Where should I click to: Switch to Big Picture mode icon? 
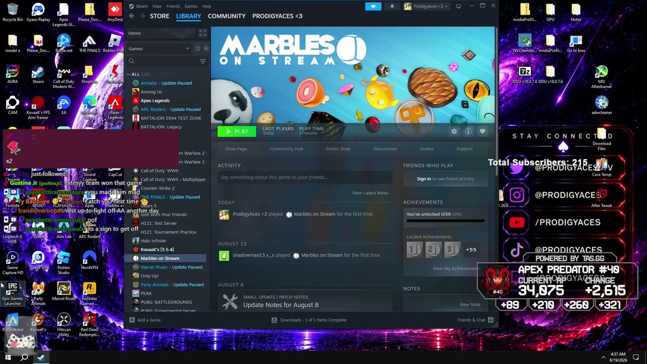point(458,6)
